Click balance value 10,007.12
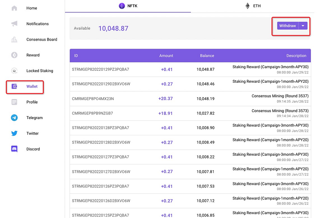 (206, 201)
